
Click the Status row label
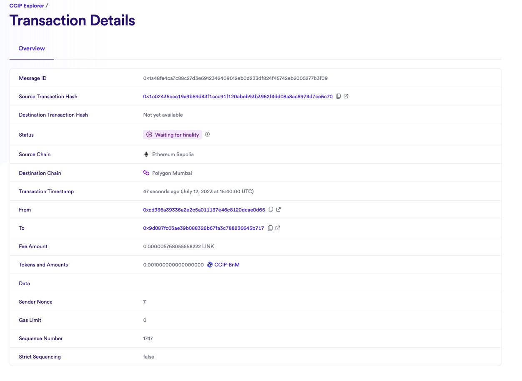tap(26, 135)
